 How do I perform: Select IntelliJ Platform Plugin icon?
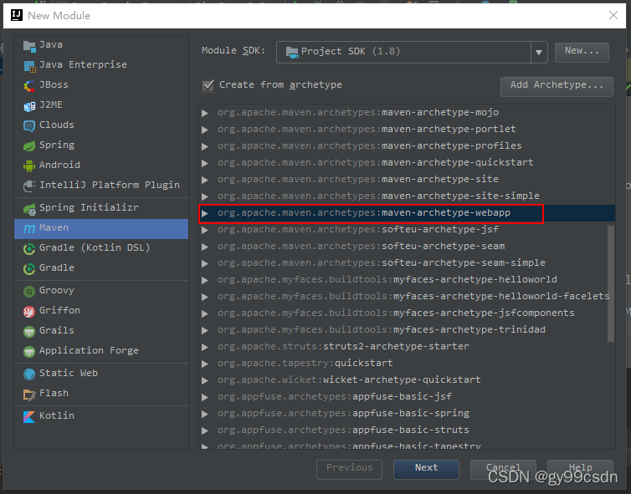[x=29, y=186]
